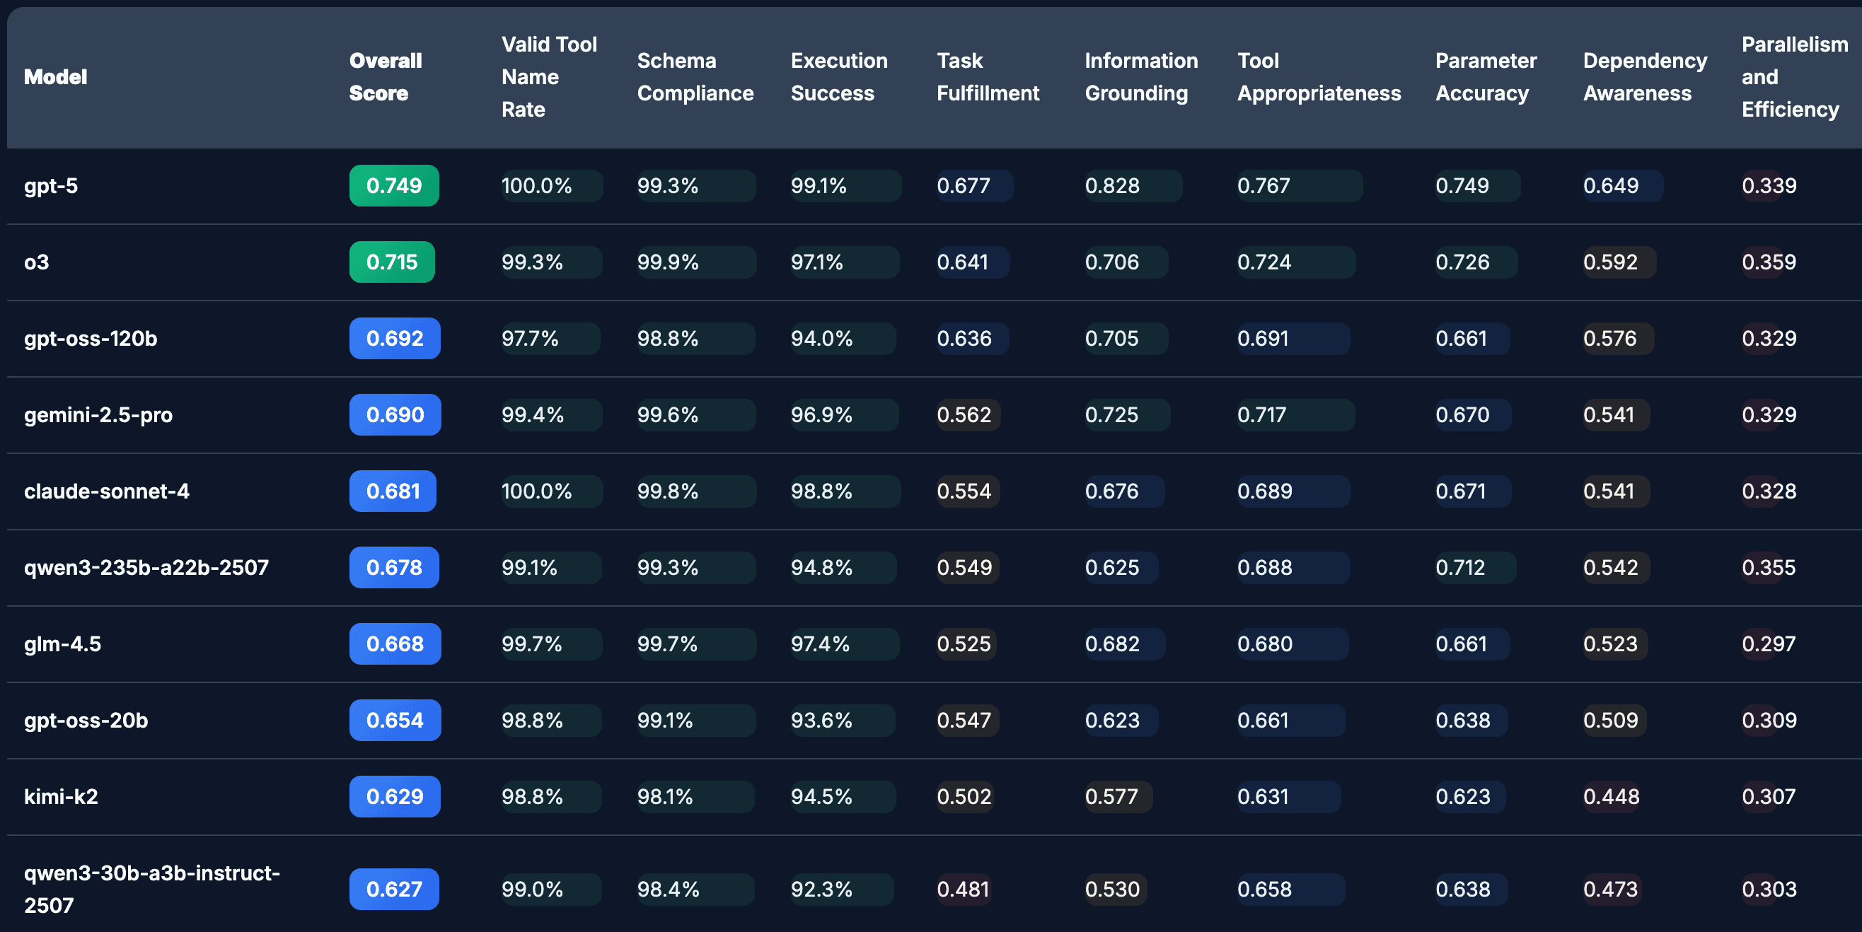Viewport: 1862px width, 932px height.
Task: Click the claude-sonnet-4 model name
Action: pos(106,491)
